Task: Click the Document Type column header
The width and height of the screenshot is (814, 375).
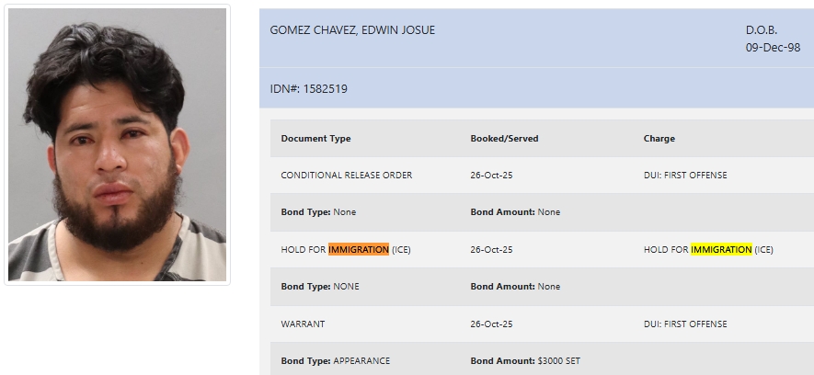Action: pos(315,139)
